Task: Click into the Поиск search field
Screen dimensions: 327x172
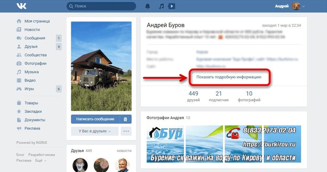Action: click(x=102, y=6)
